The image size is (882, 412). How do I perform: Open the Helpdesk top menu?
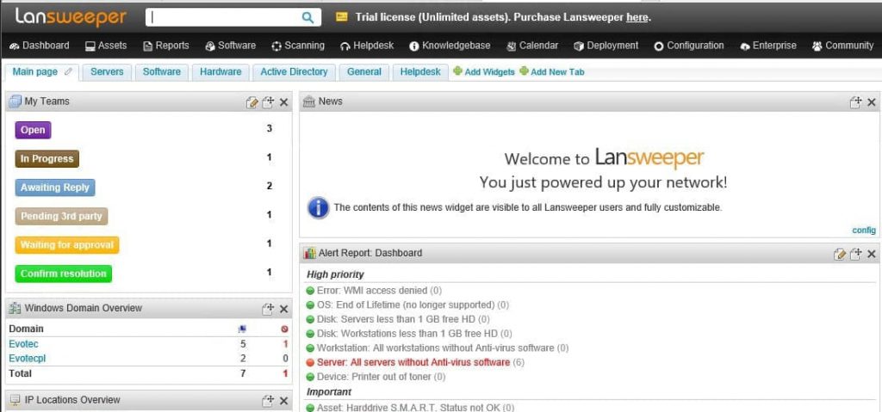coord(367,46)
